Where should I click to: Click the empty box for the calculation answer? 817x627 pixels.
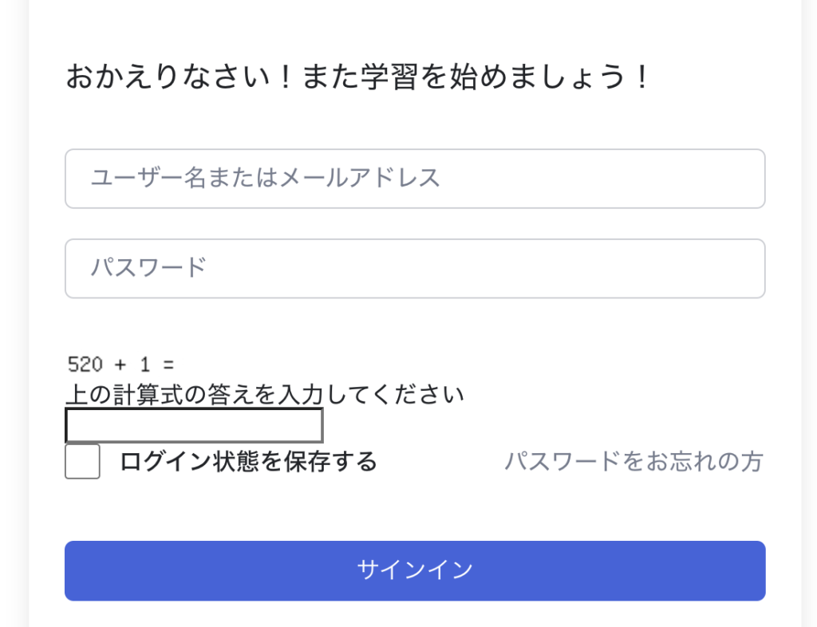click(x=194, y=425)
